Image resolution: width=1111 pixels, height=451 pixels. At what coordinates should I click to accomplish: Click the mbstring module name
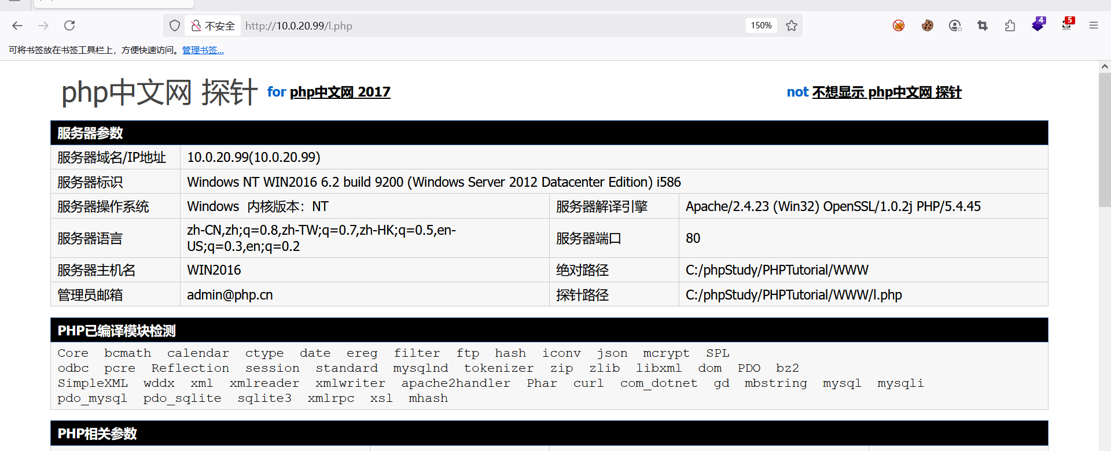(x=775, y=383)
